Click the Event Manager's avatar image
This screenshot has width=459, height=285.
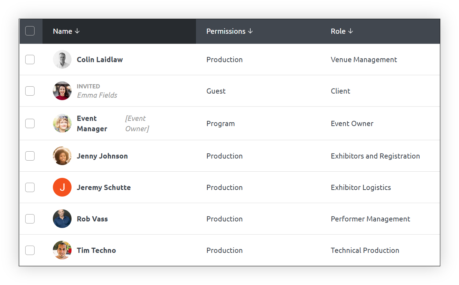pos(62,123)
